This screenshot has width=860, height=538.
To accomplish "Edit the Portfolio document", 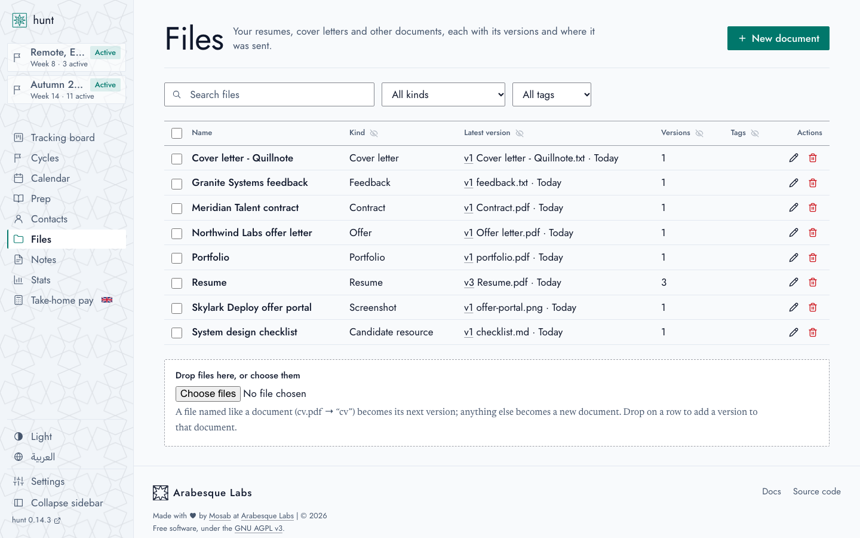I will coord(794,258).
